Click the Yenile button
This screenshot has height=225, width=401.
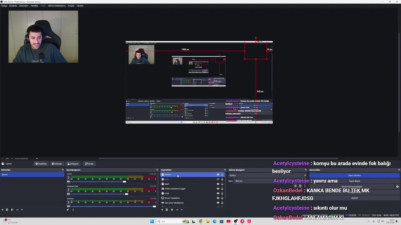pyautogui.click(x=89, y=164)
